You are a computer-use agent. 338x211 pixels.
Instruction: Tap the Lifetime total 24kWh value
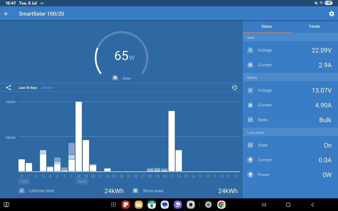click(114, 191)
